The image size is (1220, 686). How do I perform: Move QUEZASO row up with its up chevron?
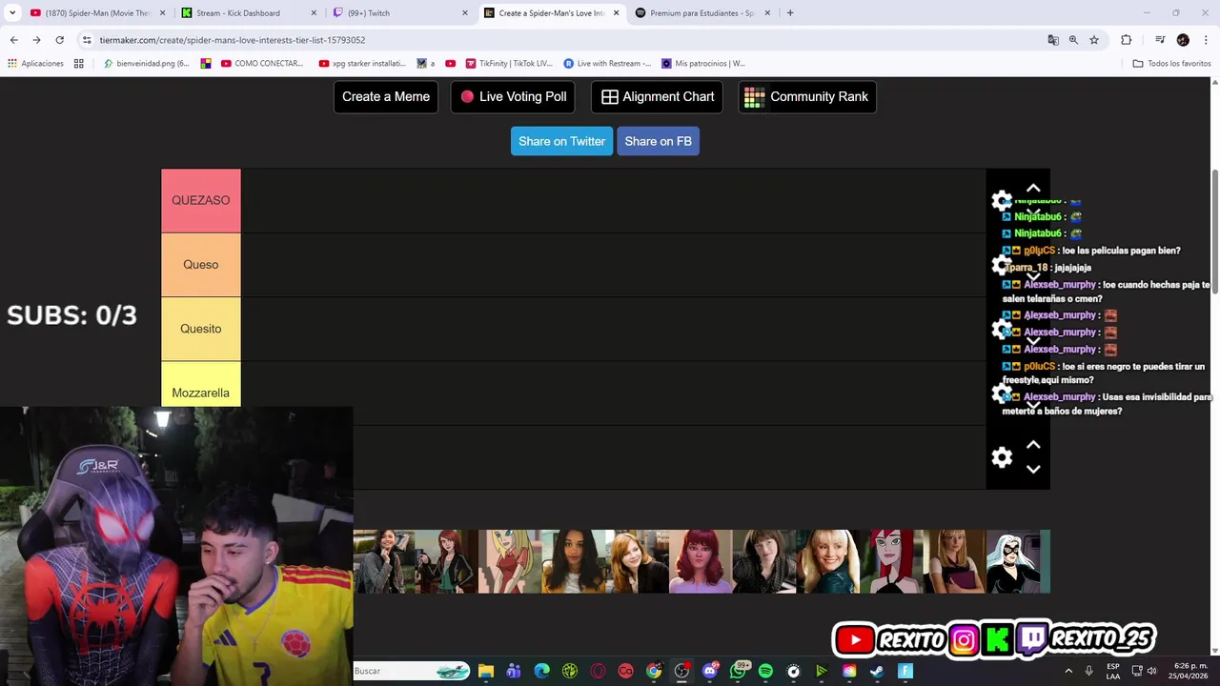click(1033, 188)
